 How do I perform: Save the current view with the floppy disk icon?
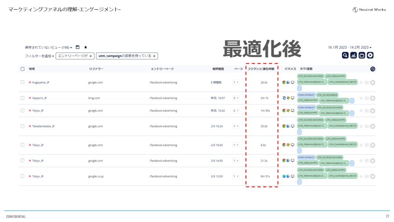[x=78, y=47]
